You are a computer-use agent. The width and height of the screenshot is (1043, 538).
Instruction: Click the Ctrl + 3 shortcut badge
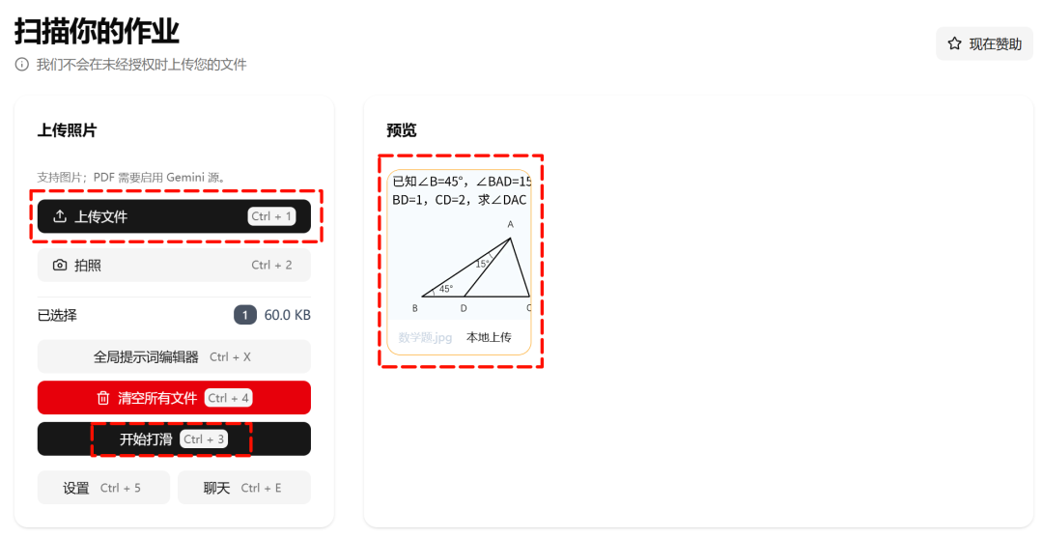click(204, 439)
